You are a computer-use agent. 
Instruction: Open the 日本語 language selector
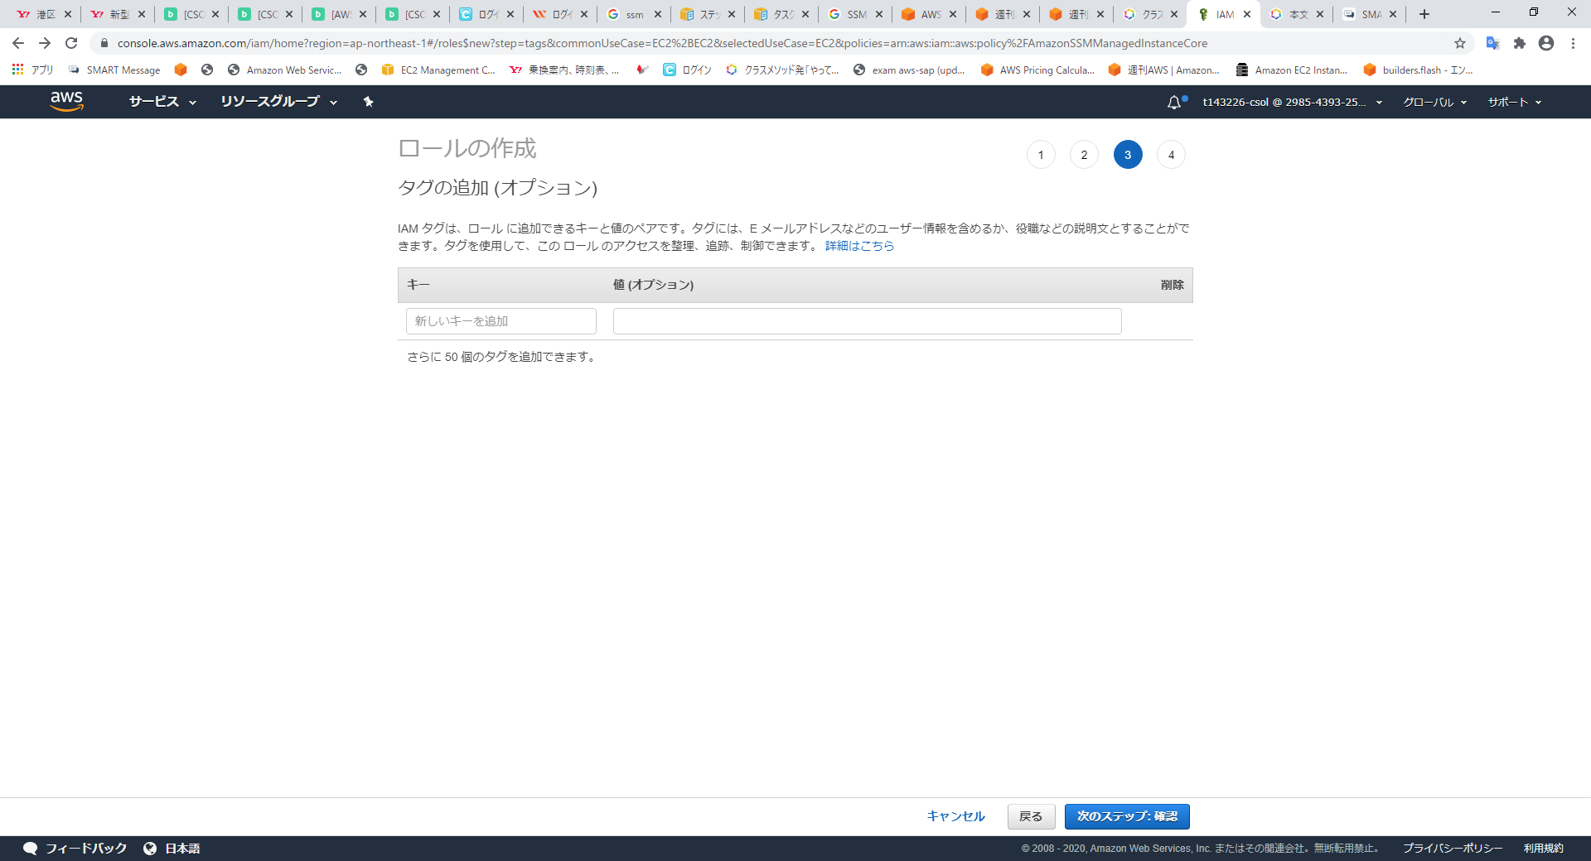(x=182, y=849)
